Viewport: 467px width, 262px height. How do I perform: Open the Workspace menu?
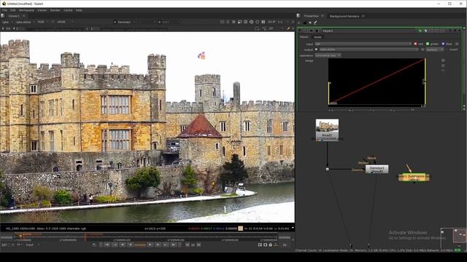(x=26, y=10)
